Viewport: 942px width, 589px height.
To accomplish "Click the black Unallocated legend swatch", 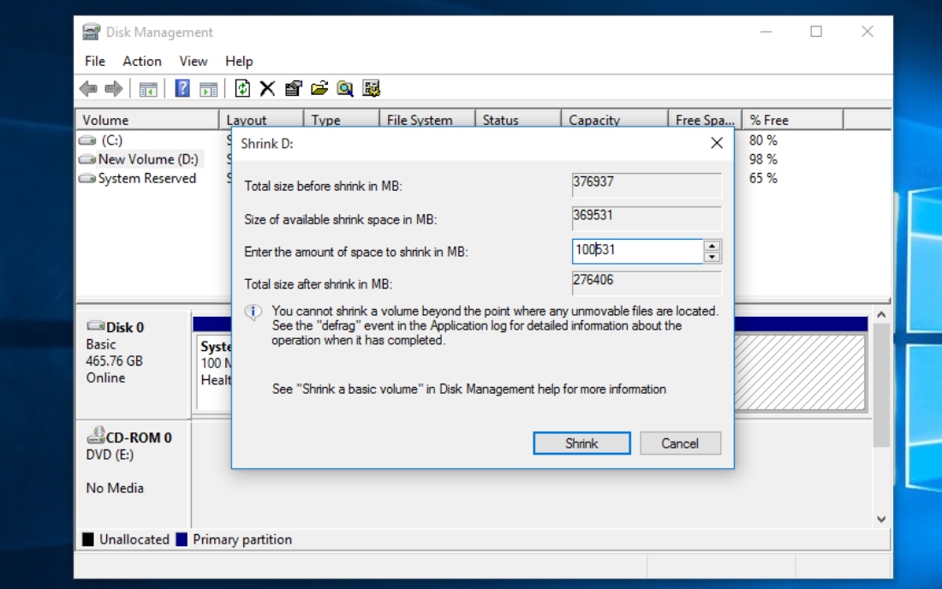I will [x=88, y=539].
